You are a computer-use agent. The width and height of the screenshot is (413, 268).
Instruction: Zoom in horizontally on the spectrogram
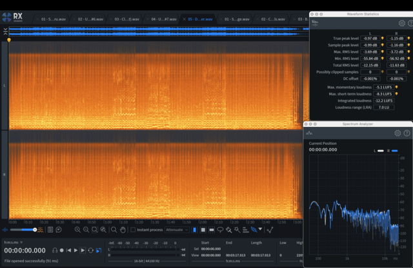[77, 230]
